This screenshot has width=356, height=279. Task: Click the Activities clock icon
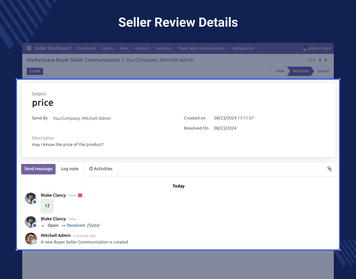[x=91, y=169]
